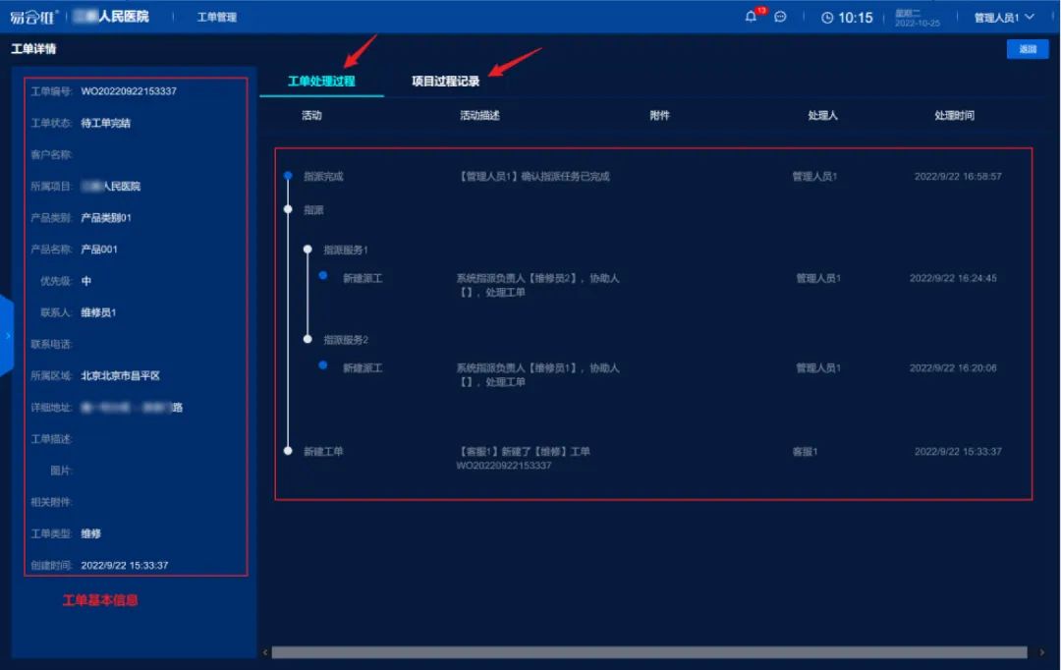Click the timeline node beside 指派服务1
The width and height of the screenshot is (1061, 670).
pyautogui.click(x=307, y=250)
